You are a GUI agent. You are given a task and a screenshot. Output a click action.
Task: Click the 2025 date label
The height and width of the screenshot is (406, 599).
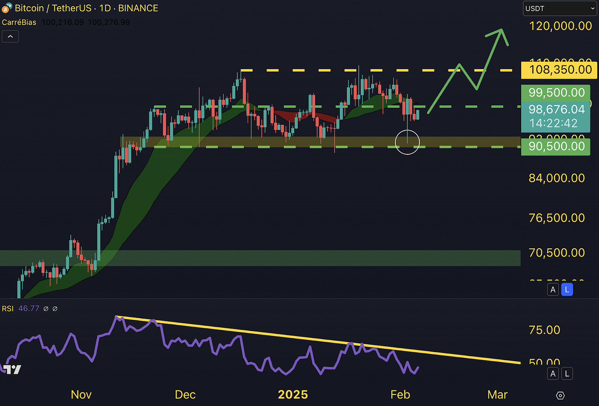pyautogui.click(x=293, y=394)
